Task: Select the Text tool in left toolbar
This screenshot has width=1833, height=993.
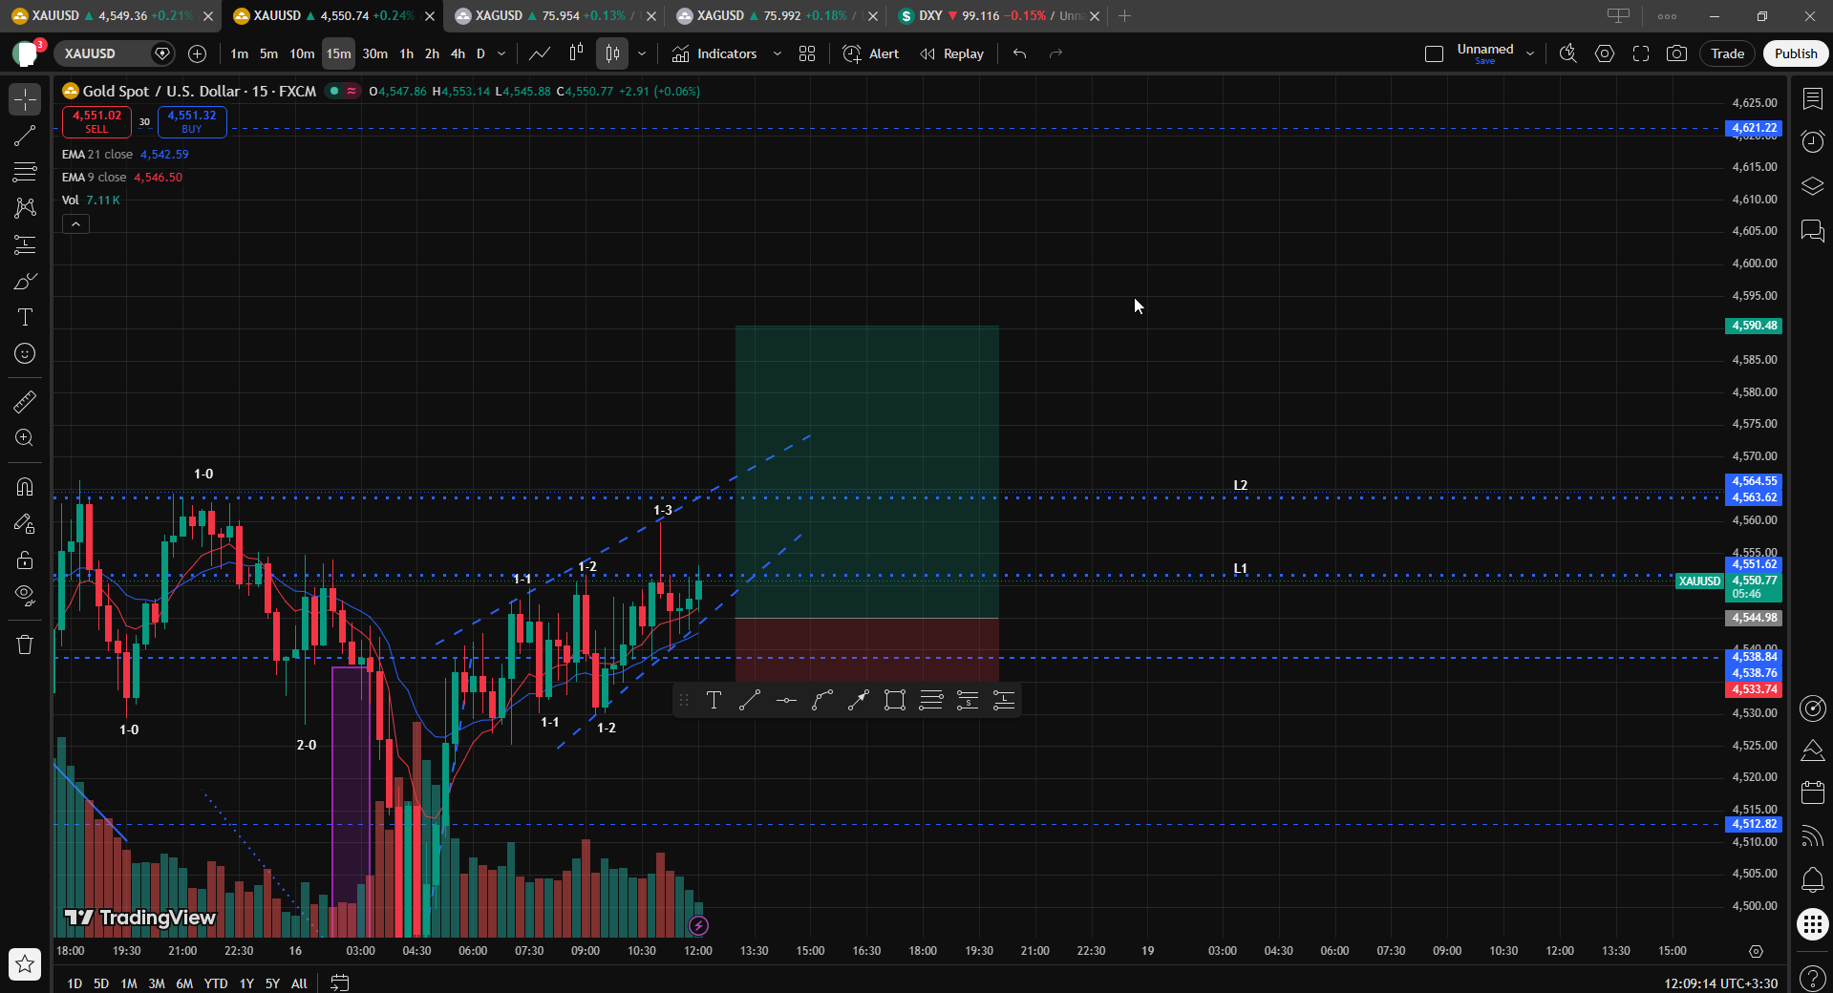Action: tap(25, 317)
